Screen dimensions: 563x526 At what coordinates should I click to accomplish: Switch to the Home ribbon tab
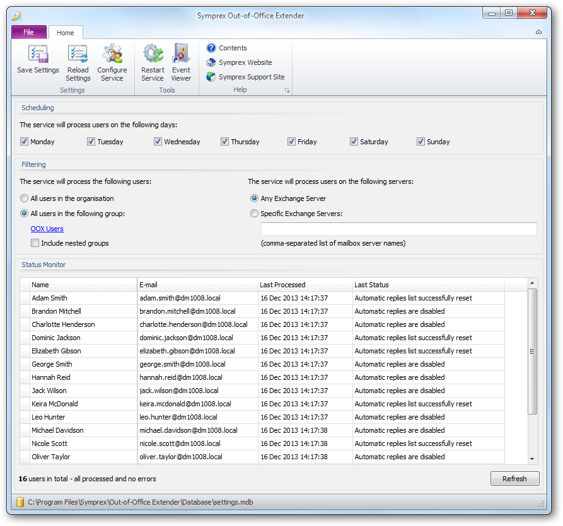(66, 33)
